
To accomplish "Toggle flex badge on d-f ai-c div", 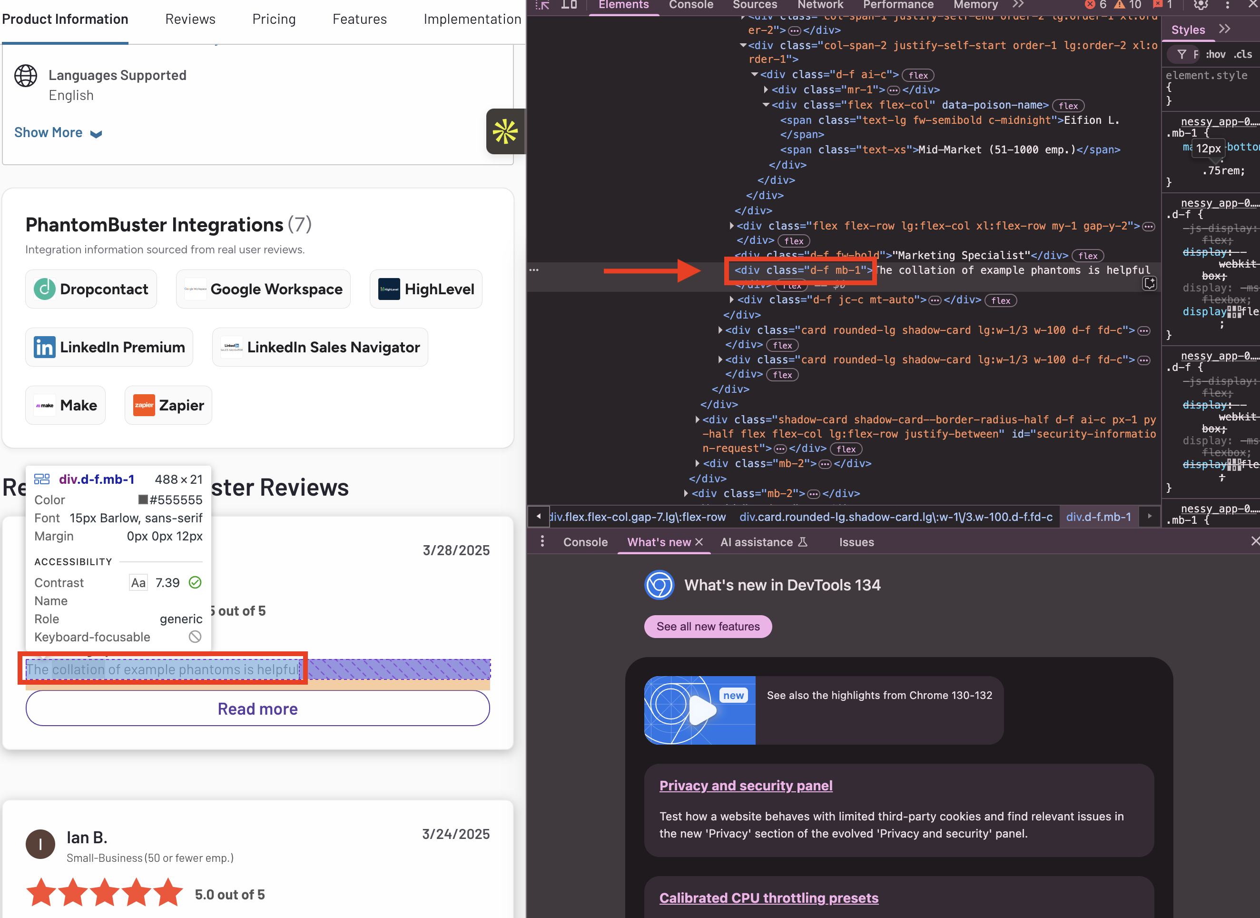I will pyautogui.click(x=918, y=76).
